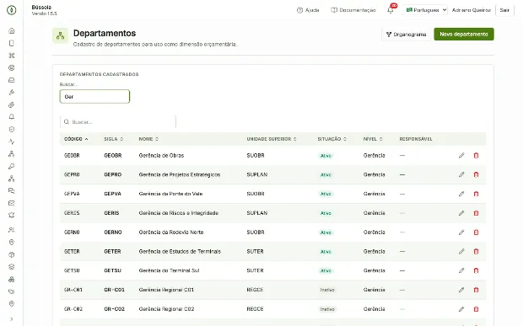Screen dimensions: 523x326
Task: Open the Documentação link
Action: [x=353, y=10]
